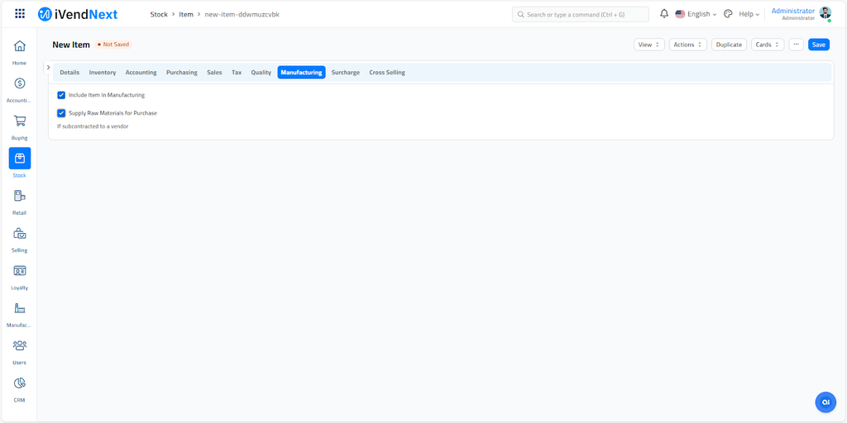Screen dimensions: 847x423
Task: Open the Loyalty card icon
Action: click(x=20, y=271)
